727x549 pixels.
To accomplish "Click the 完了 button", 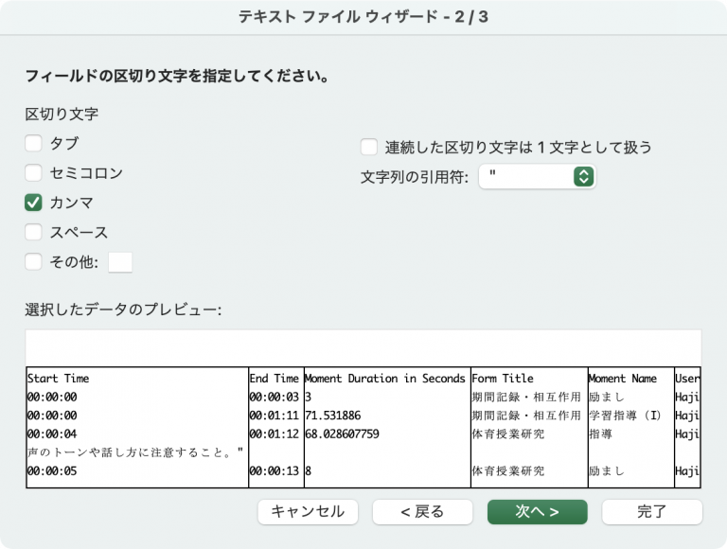I will [x=652, y=512].
